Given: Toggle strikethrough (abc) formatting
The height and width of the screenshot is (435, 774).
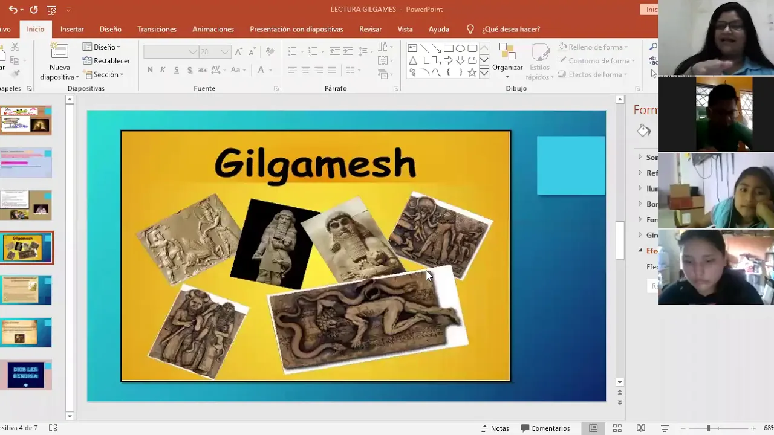Looking at the screenshot, I should click(x=203, y=70).
